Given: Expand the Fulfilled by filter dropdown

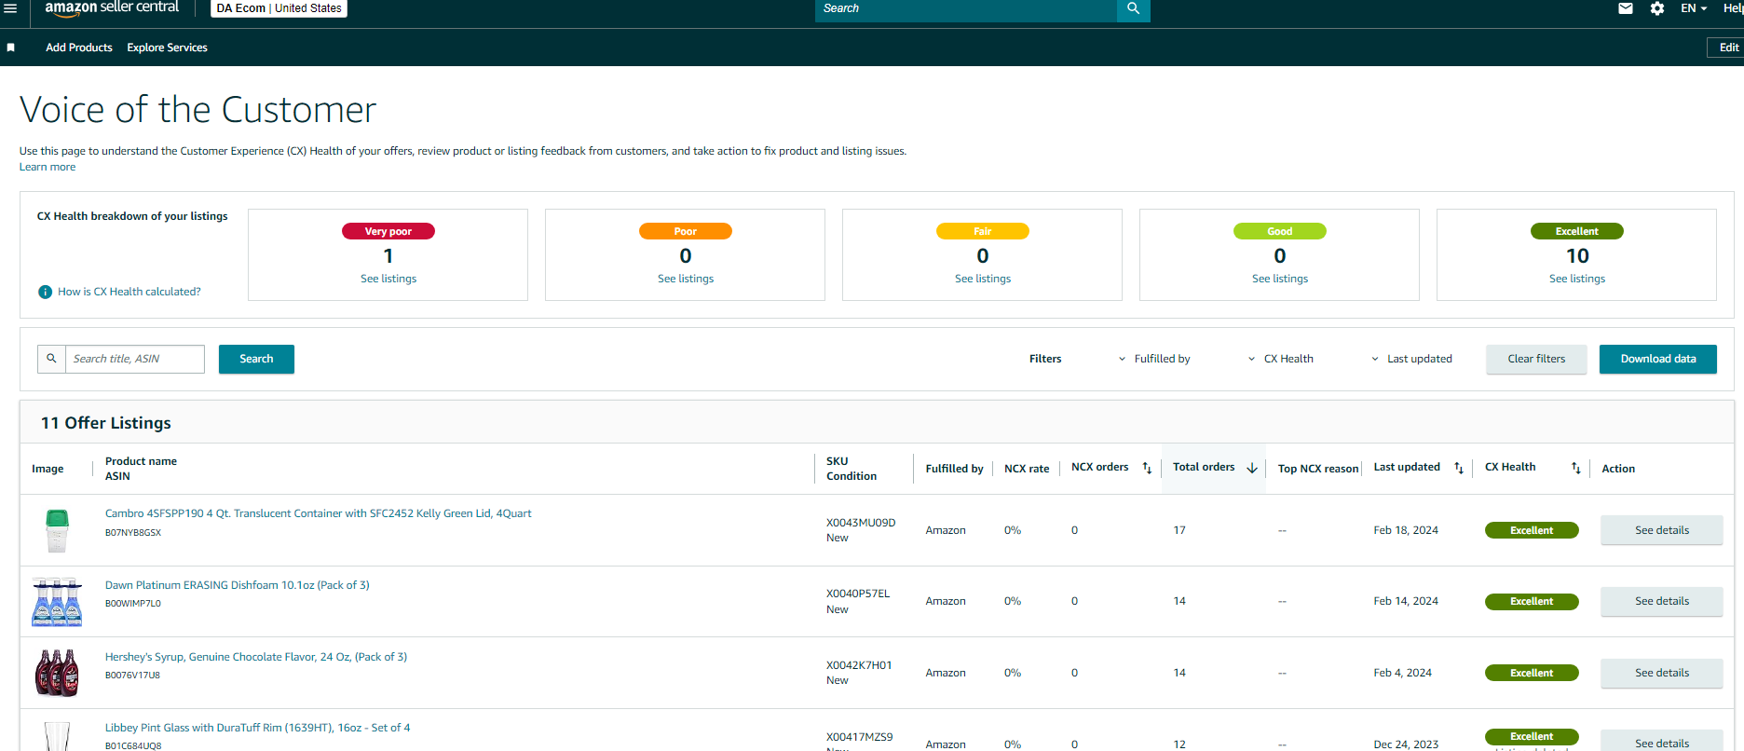Looking at the screenshot, I should pos(1154,359).
